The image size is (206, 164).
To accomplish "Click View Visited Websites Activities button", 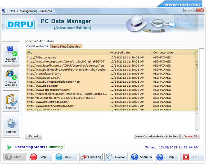I will (x=156, y=136).
